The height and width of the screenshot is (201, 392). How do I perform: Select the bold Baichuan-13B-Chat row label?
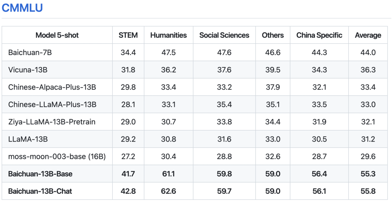point(40,191)
